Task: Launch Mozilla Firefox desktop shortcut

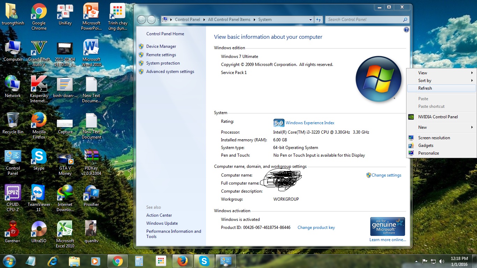Action: pyautogui.click(x=39, y=126)
